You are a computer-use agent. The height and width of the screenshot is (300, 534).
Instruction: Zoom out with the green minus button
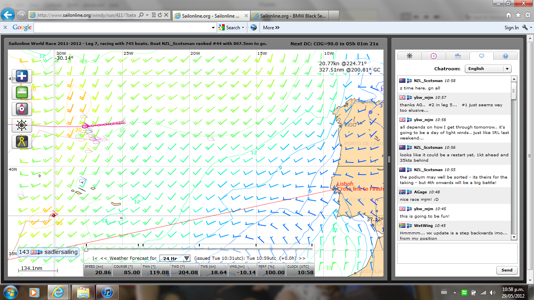point(22,93)
